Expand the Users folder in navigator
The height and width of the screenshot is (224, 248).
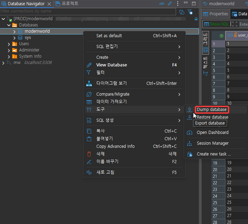9,44
